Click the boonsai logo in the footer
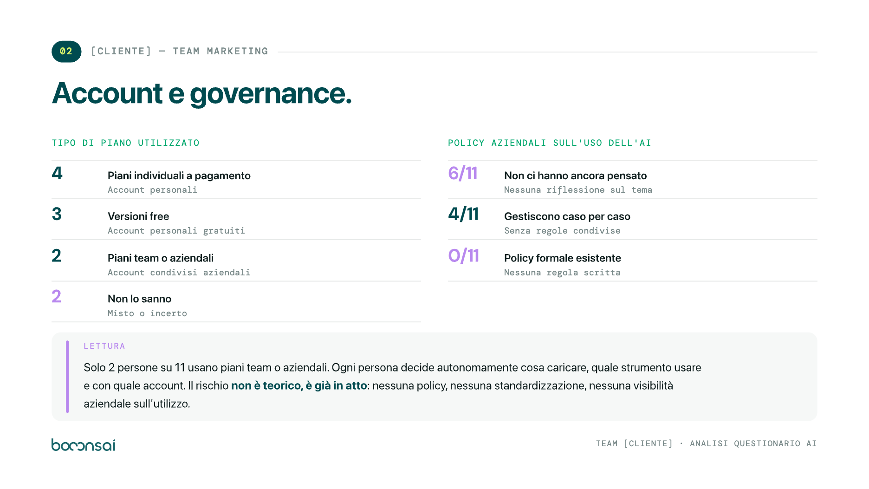Image resolution: width=869 pixels, height=489 pixels. [x=83, y=445]
